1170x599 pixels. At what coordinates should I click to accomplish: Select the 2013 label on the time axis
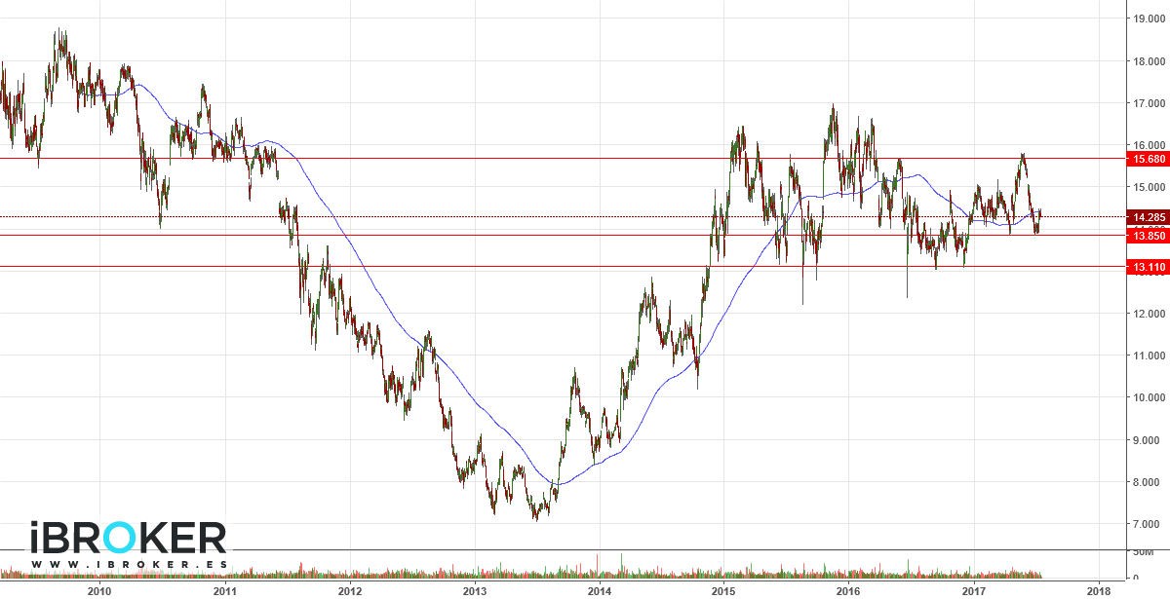[x=474, y=590]
